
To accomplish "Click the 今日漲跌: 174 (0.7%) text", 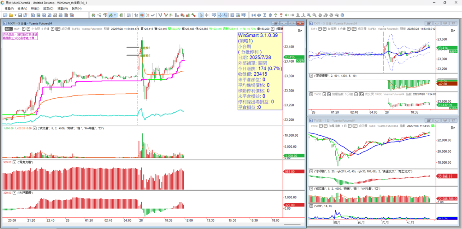I will click(x=260, y=68).
